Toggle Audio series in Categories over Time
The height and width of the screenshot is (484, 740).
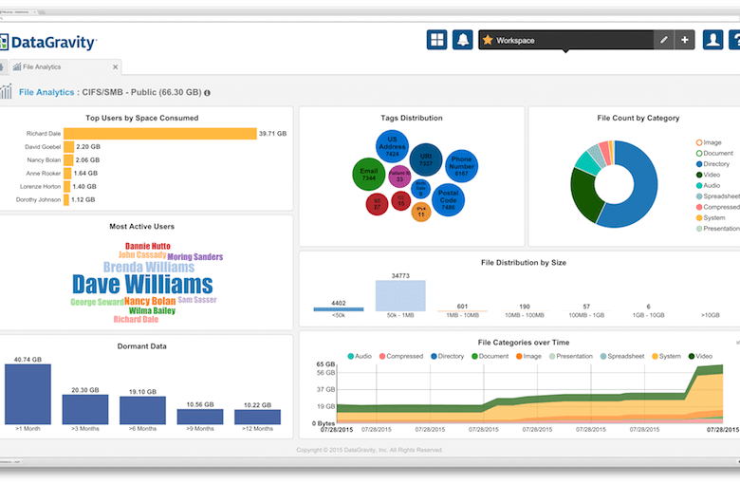360,356
